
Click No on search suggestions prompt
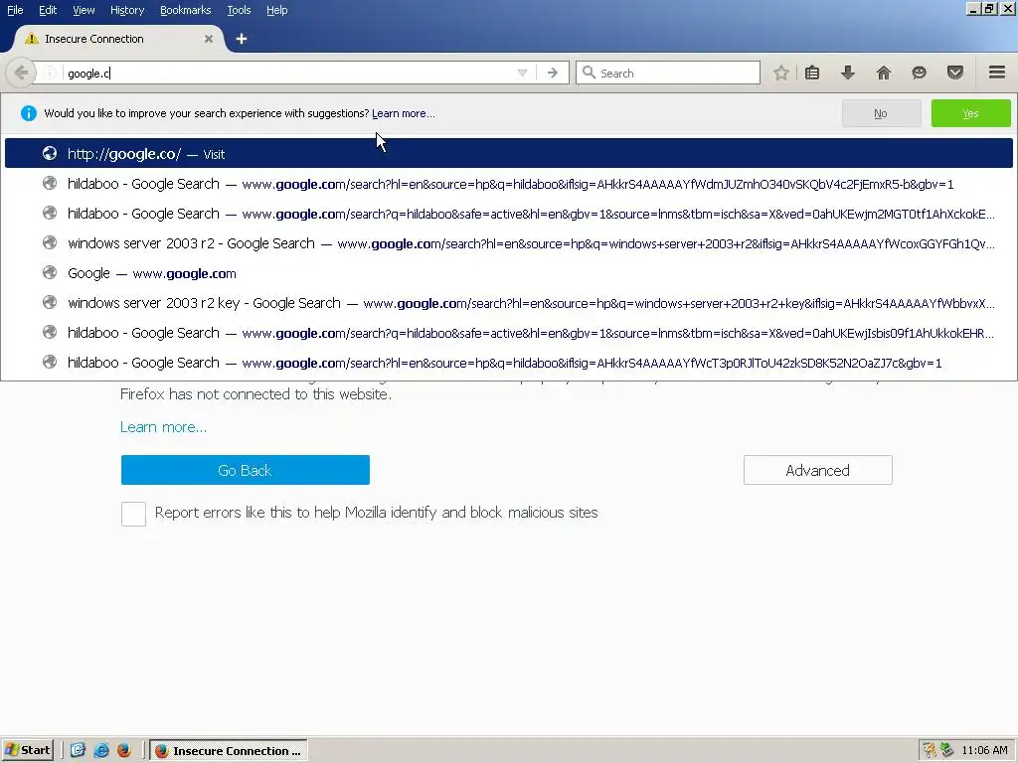tap(881, 113)
